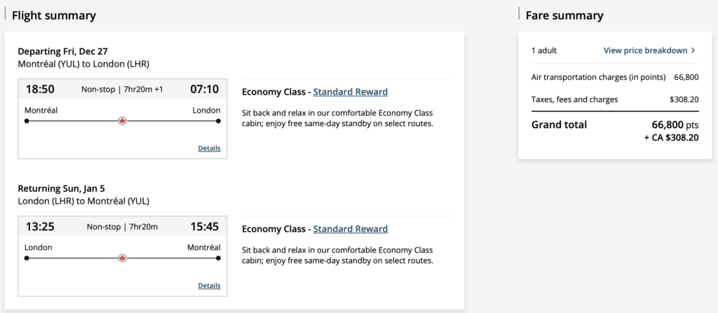Click the Fare summary heading
Viewport: 718px width, 313px height.
(x=564, y=15)
